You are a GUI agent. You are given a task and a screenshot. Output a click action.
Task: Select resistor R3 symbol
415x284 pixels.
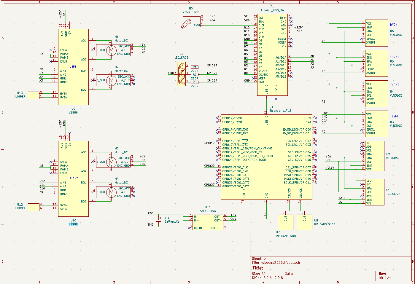[195, 82]
